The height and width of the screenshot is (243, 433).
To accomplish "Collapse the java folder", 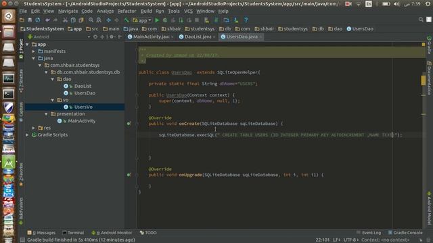I will click(33, 58).
